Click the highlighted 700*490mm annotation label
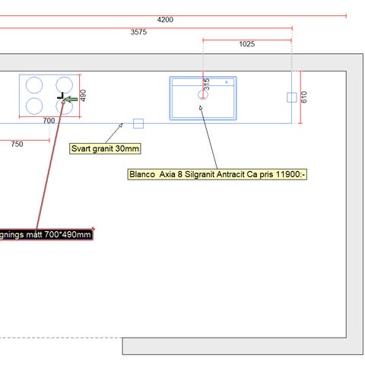This screenshot has width=365, height=365. 46,234
